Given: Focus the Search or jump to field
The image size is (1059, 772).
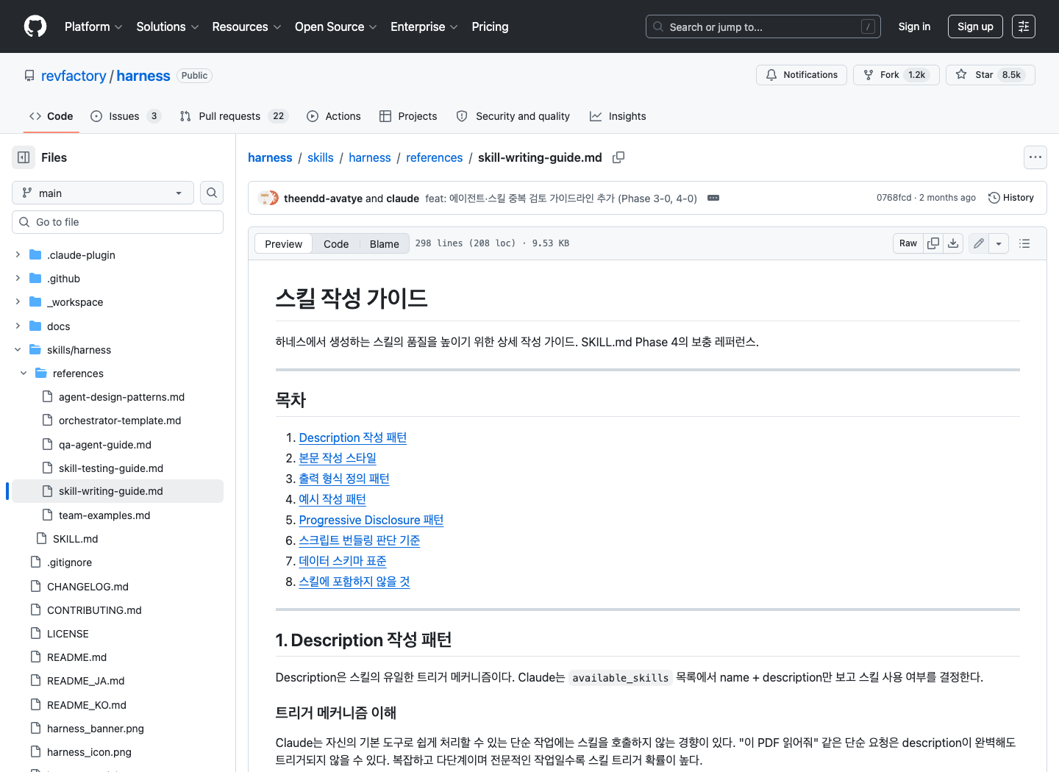Looking at the screenshot, I should click(763, 26).
